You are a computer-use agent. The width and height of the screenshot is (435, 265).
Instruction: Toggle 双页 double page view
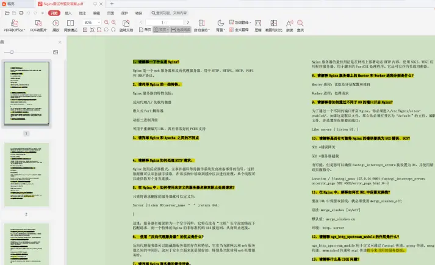tap(161, 30)
